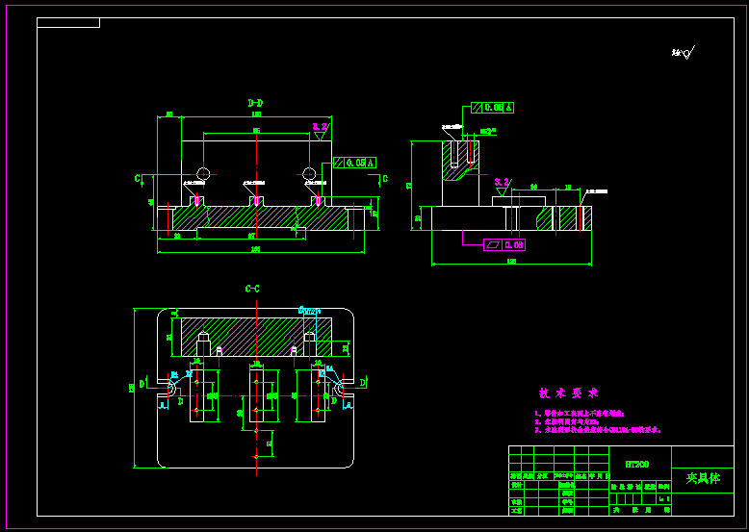
Task: Select the magenta "0.08" flatness tolerance frame
Action: pos(504,245)
